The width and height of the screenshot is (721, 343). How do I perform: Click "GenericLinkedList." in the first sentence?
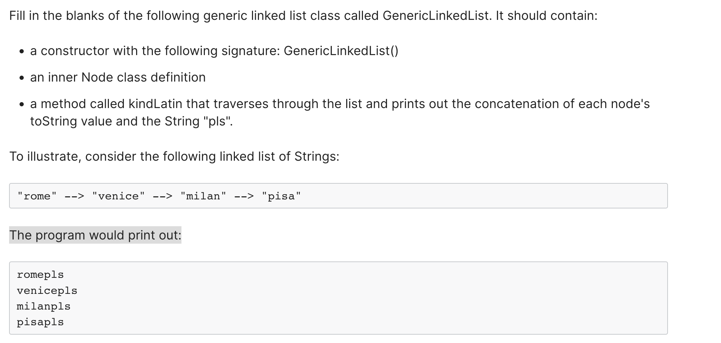click(437, 16)
